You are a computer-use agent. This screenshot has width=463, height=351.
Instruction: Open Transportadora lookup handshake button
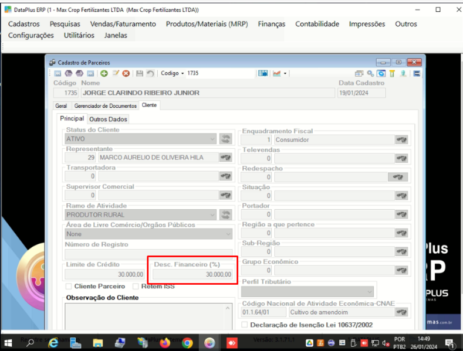coord(225,176)
